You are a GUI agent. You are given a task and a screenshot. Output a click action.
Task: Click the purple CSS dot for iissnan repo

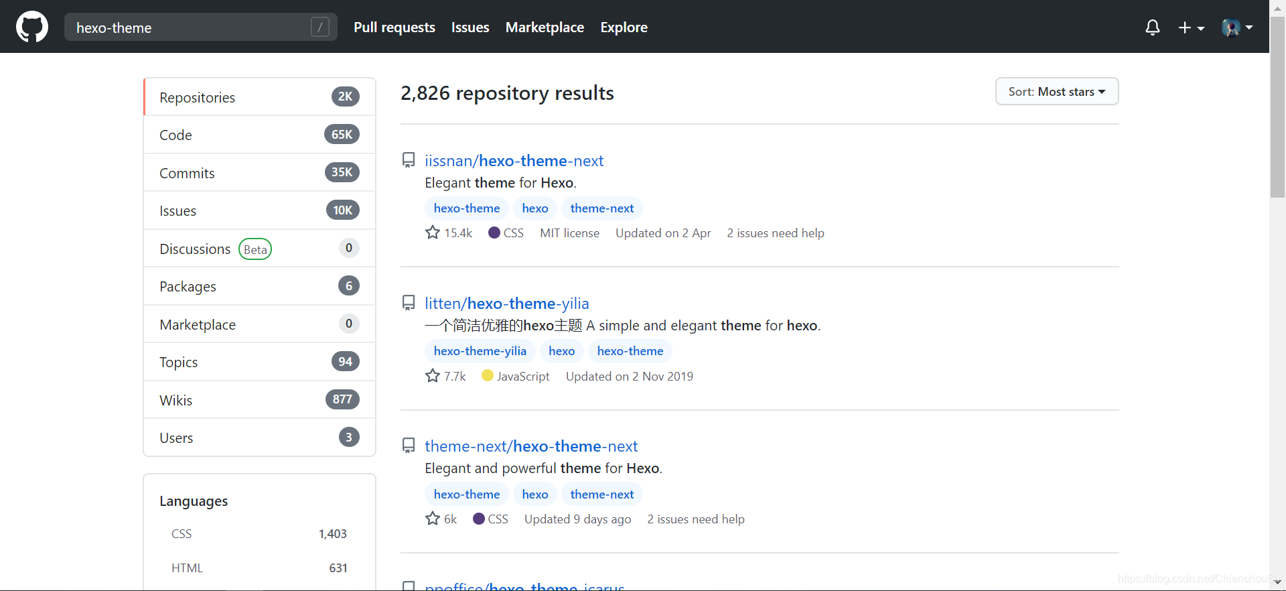click(x=494, y=233)
